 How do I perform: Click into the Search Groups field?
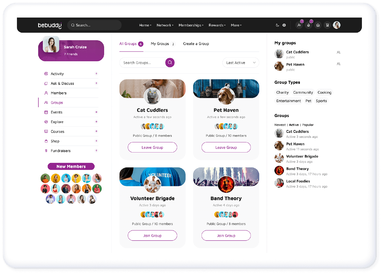[x=141, y=63]
